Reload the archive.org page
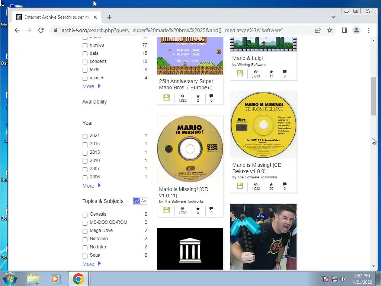 click(41, 30)
